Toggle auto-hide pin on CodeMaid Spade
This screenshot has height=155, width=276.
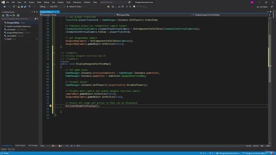click(x=34, y=12)
